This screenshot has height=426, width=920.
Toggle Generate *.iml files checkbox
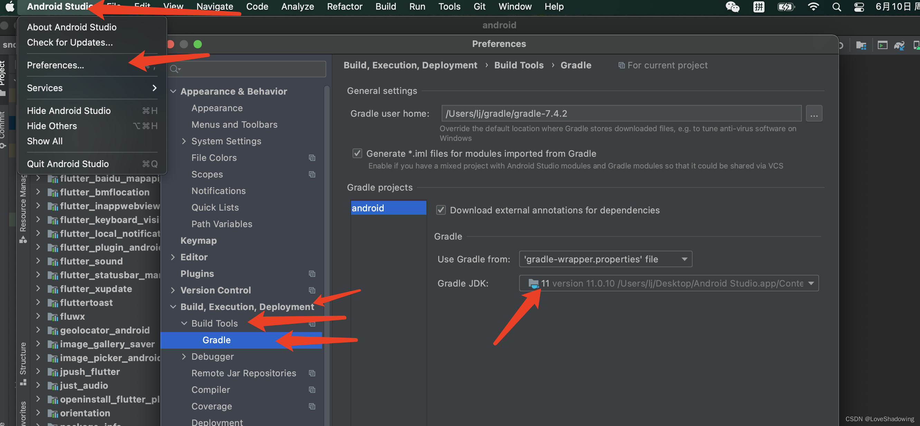(357, 153)
